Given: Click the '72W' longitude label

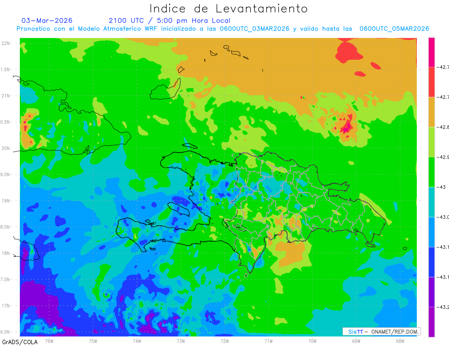Looking at the screenshot, I should coord(224,341).
